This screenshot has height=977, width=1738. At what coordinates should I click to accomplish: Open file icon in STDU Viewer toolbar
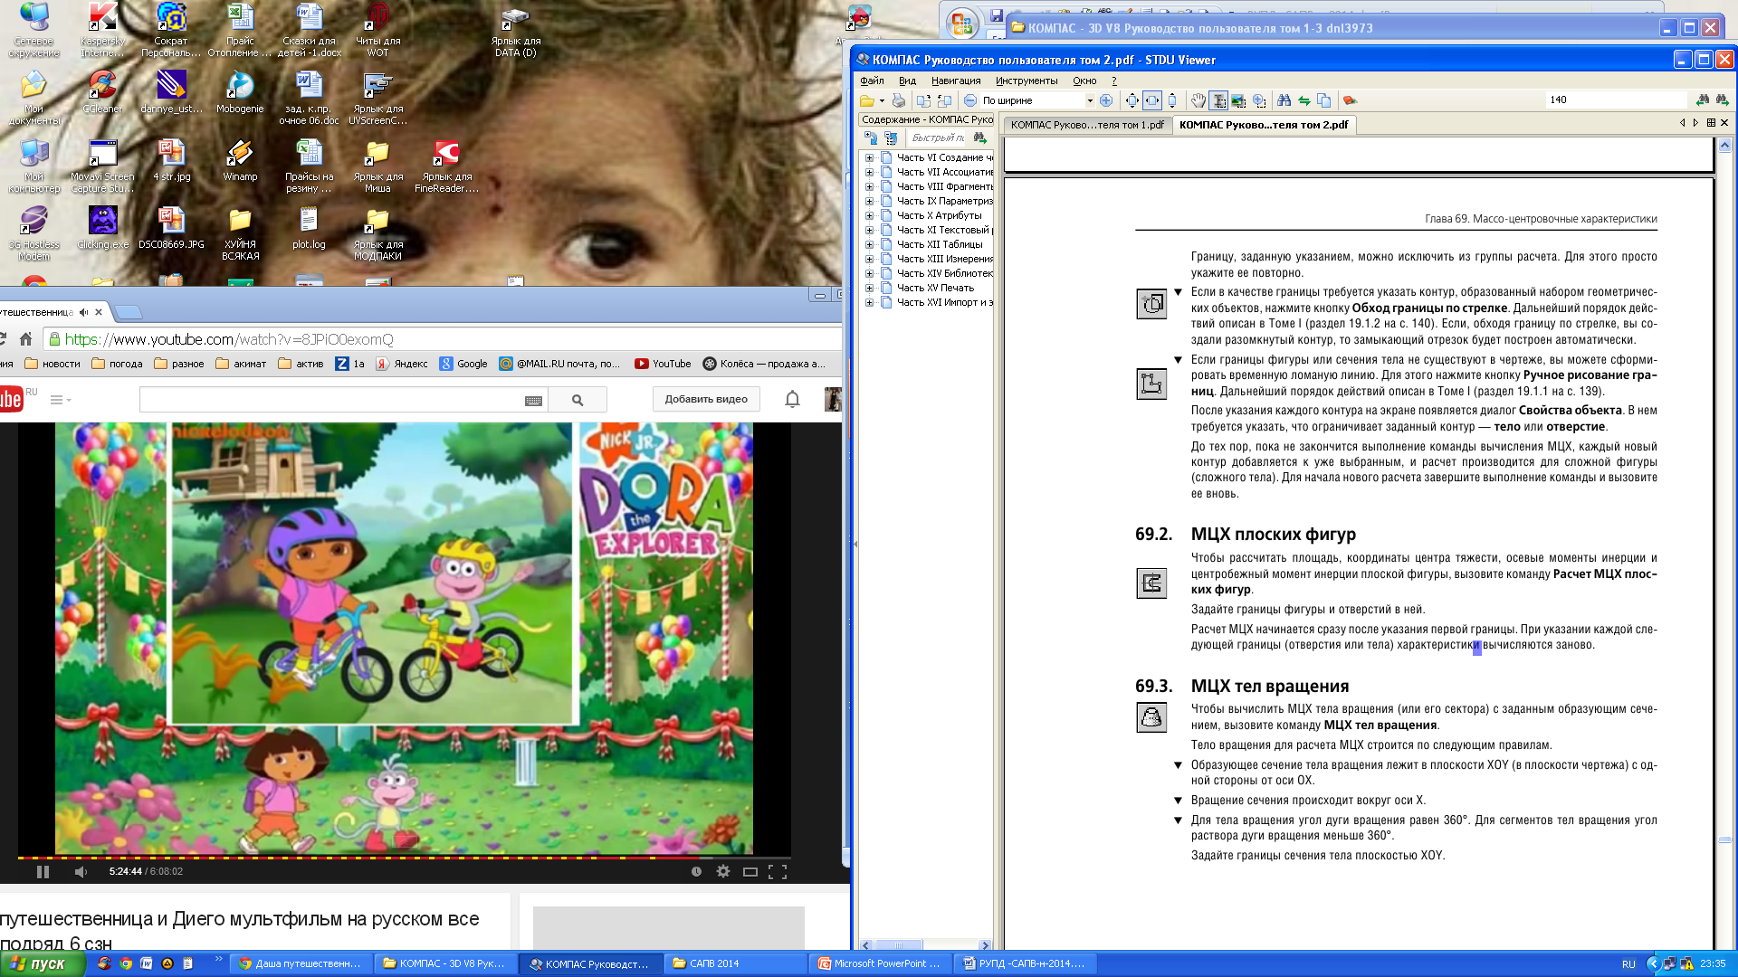click(867, 100)
